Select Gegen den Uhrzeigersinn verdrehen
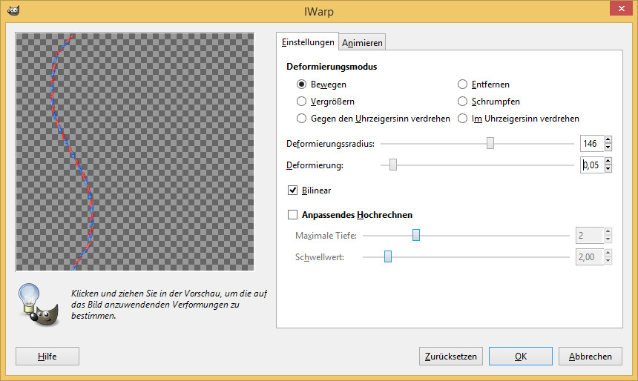 pyautogui.click(x=302, y=119)
